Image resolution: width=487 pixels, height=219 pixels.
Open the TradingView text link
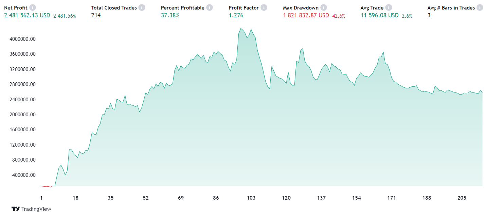click(x=36, y=209)
